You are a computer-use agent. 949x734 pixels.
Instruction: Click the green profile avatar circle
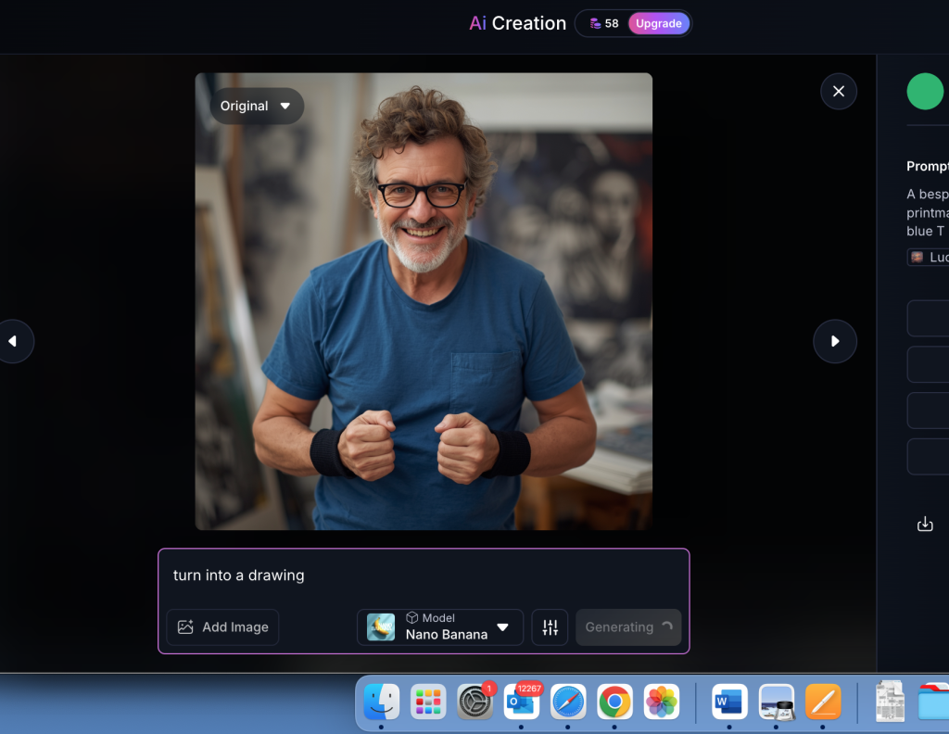tap(924, 91)
